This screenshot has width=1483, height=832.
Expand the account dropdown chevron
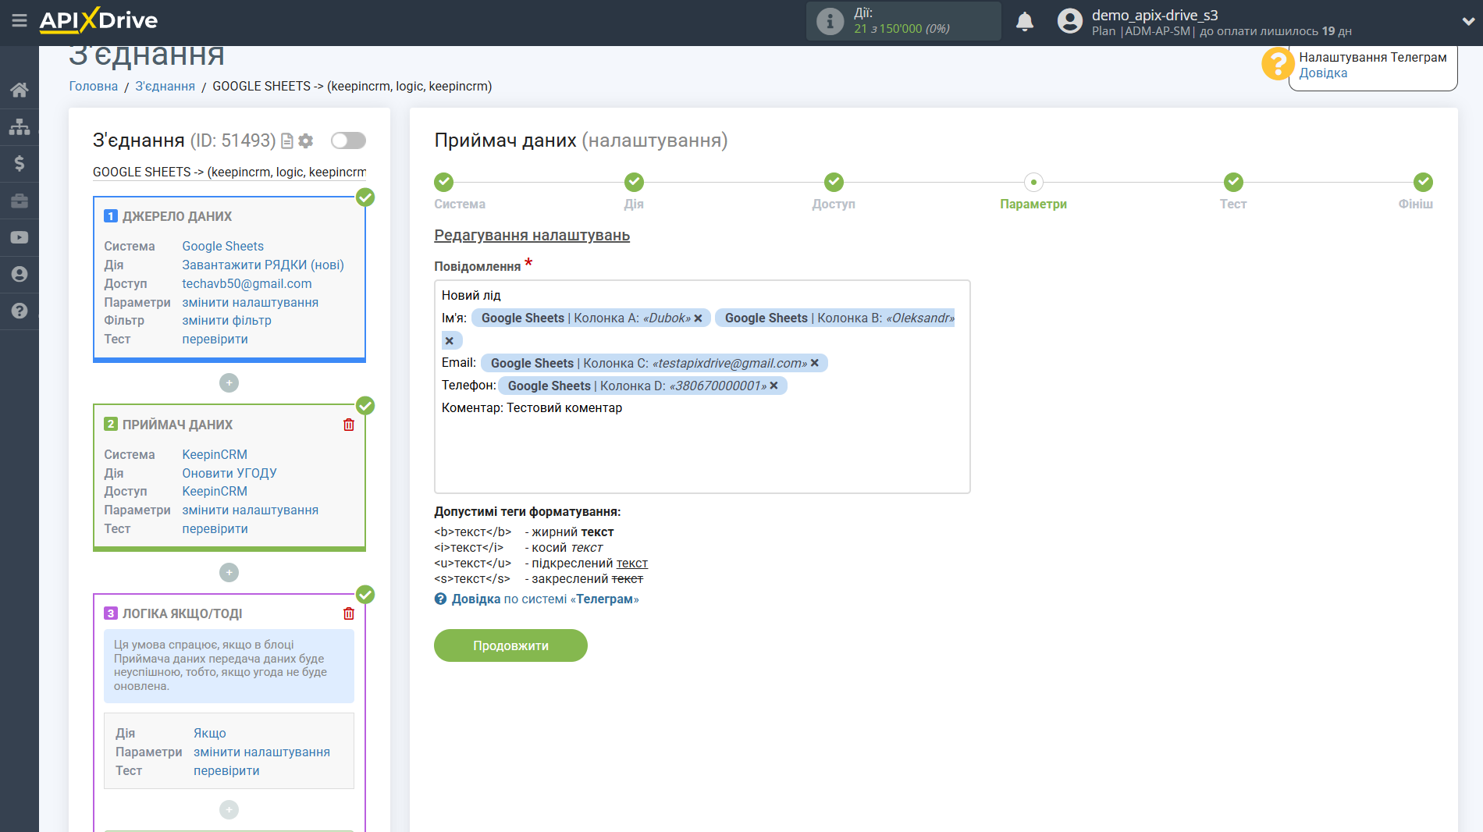pos(1468,21)
